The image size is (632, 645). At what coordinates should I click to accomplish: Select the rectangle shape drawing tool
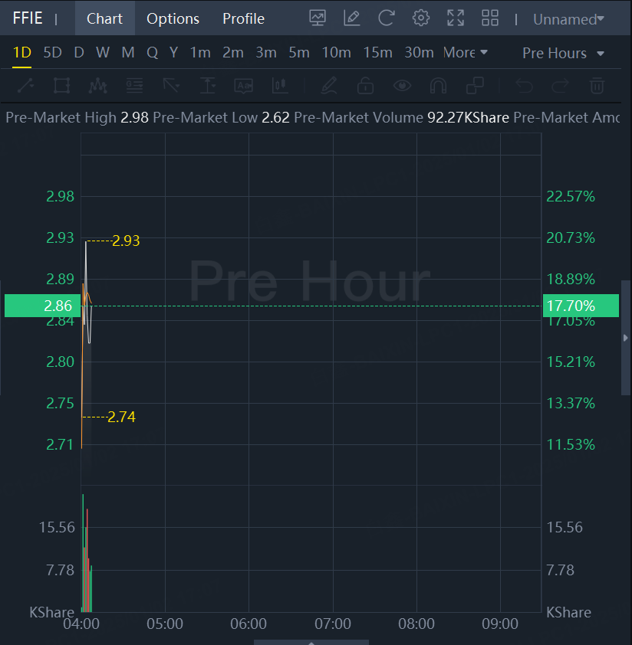(62, 86)
